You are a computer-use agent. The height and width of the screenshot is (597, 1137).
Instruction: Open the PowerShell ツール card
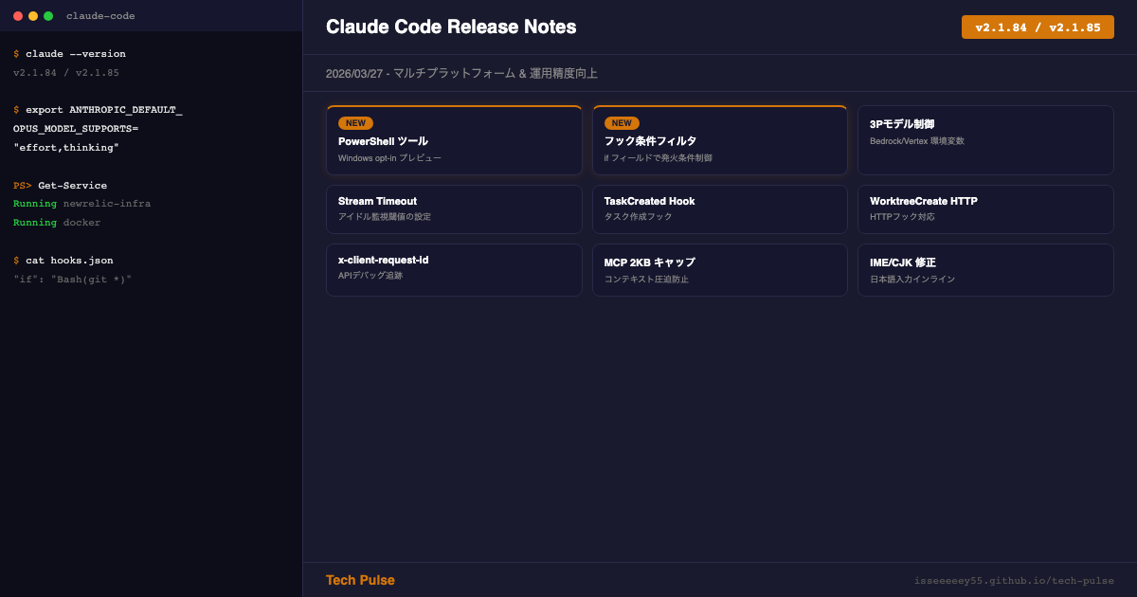pos(454,141)
